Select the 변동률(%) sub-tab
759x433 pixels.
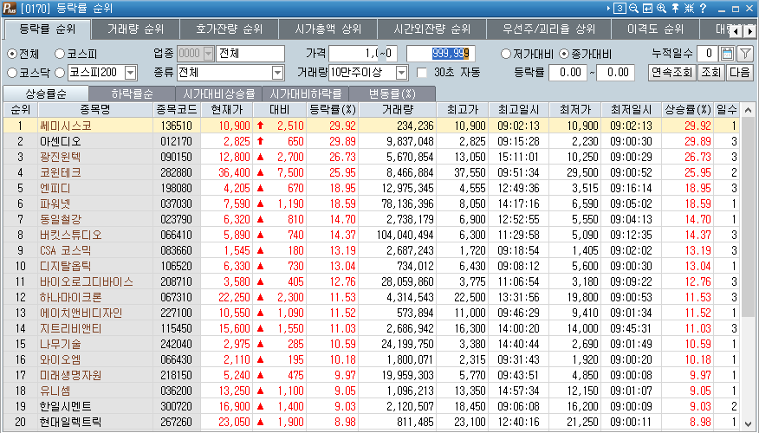[x=392, y=94]
